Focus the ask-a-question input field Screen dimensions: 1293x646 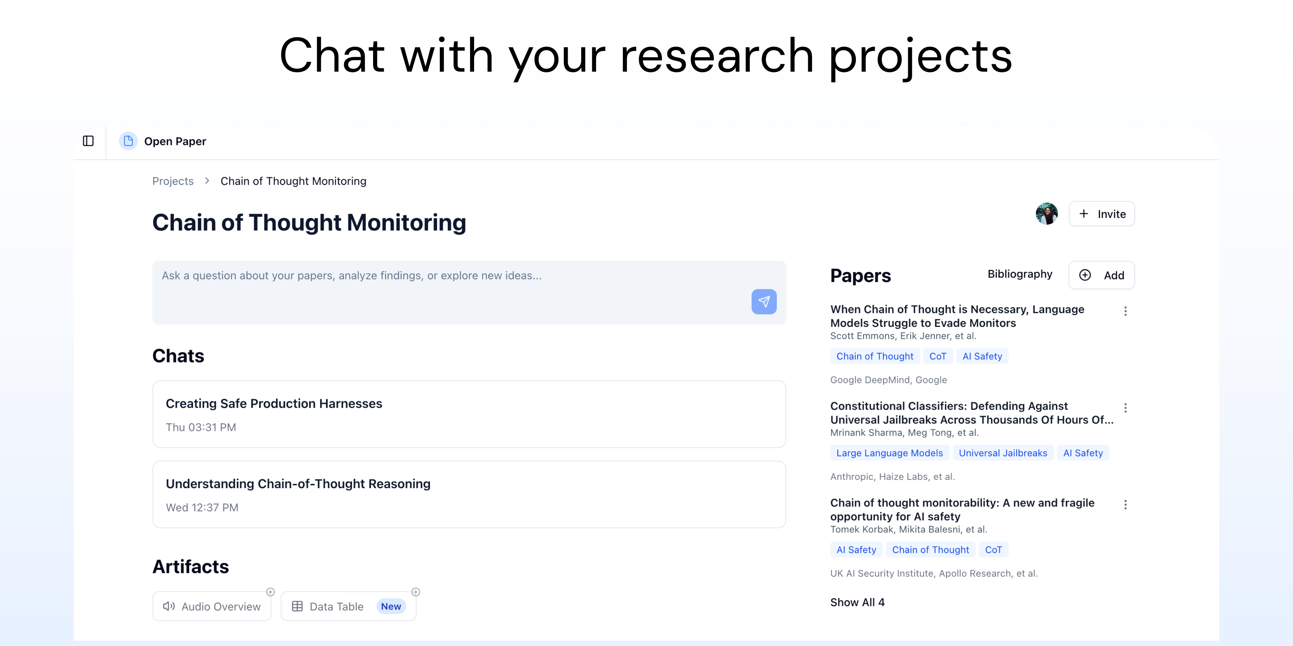[452, 291]
